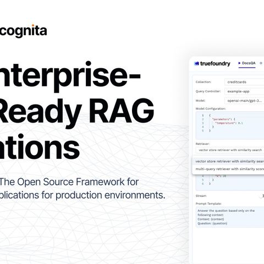
Task: Click the "temperature" line in Model Configuration
Action: coord(229,123)
